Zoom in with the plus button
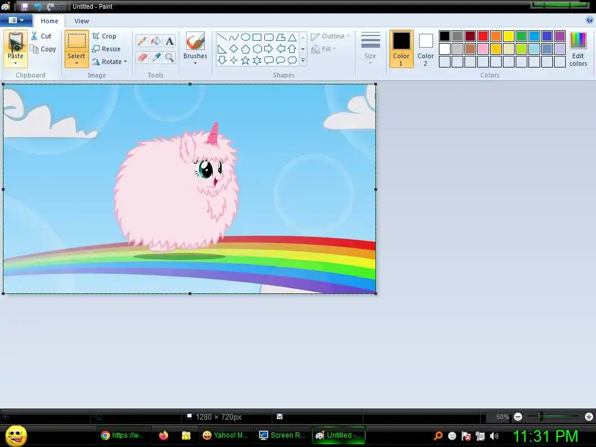Screen dimensions: 596x447 click(589, 417)
